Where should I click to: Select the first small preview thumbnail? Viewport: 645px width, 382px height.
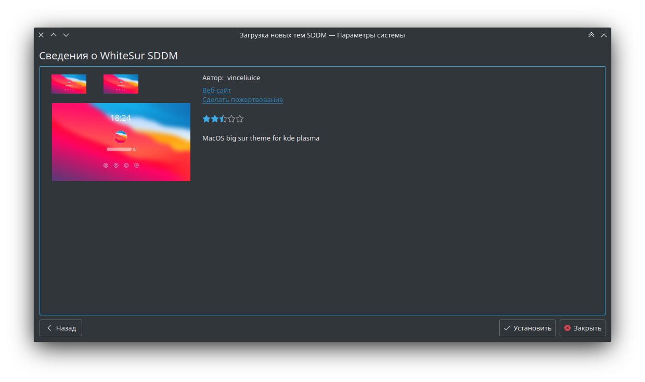point(69,84)
